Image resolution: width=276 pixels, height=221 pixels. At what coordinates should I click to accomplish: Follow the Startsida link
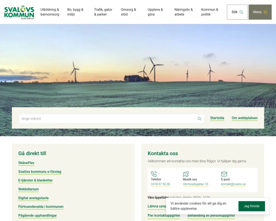point(217,118)
